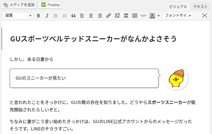
Task: Remove link with the unlink icon
Action: [117, 16]
